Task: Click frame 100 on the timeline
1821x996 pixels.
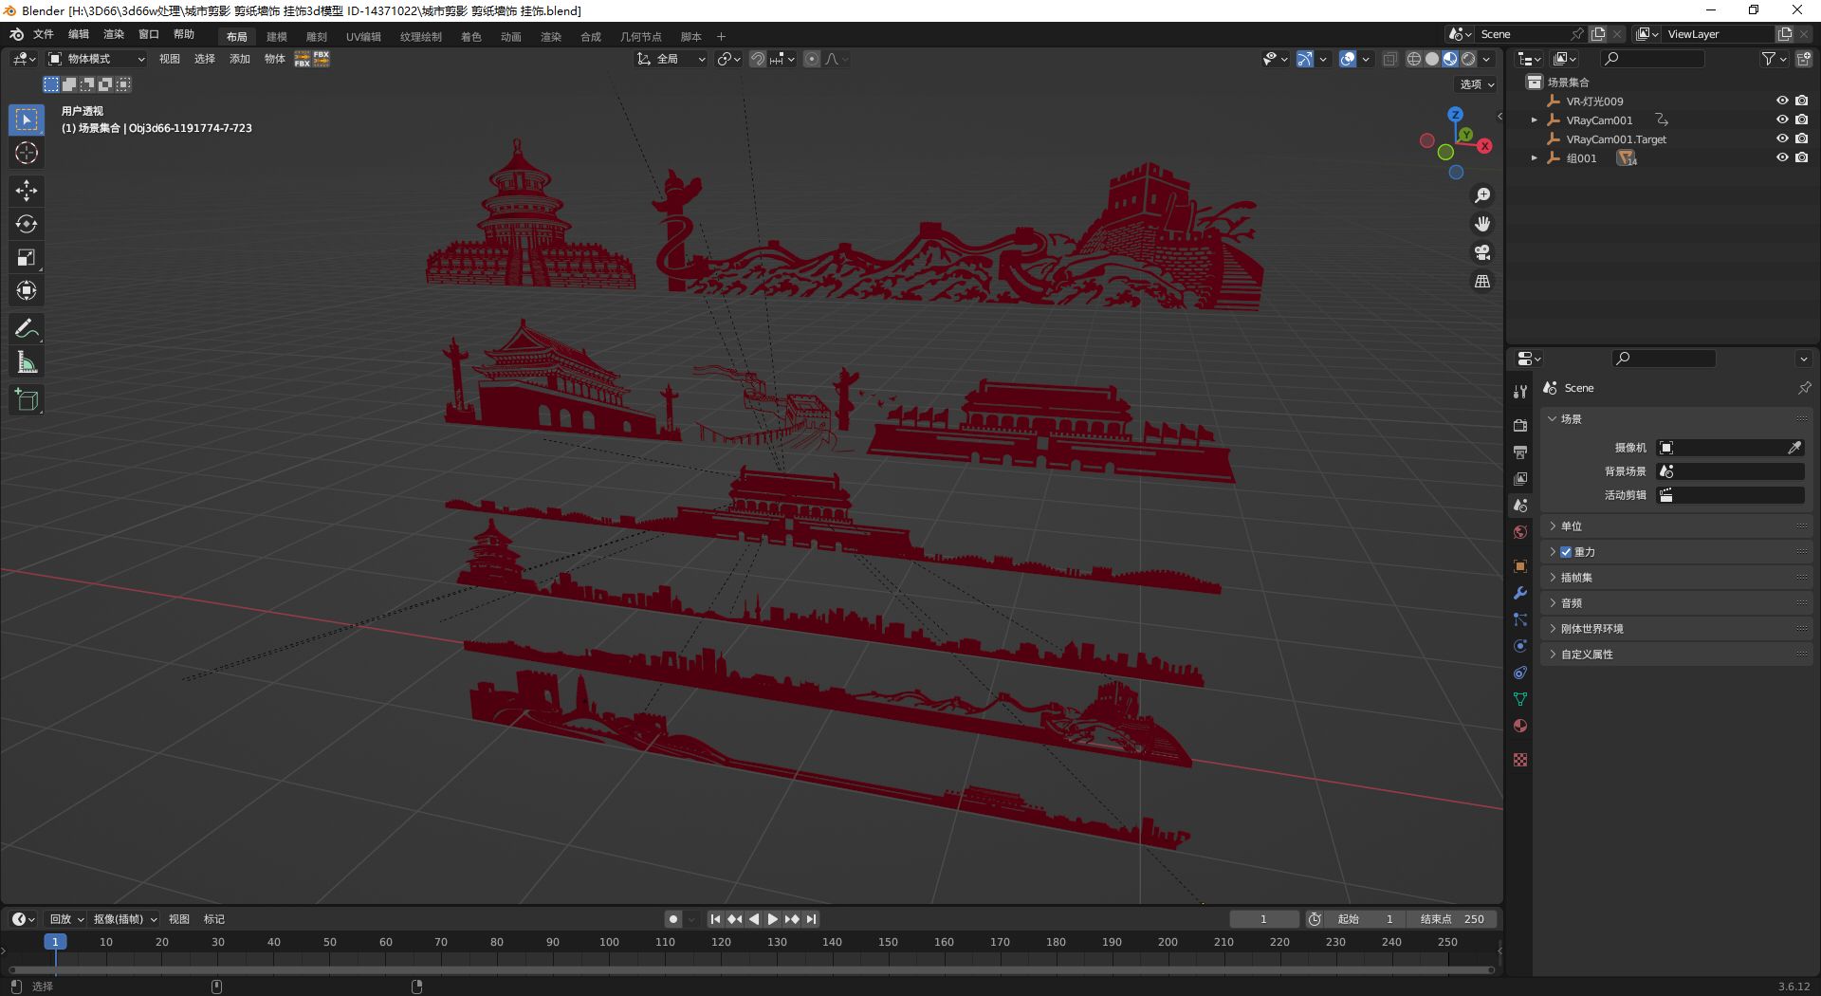Action: (609, 942)
